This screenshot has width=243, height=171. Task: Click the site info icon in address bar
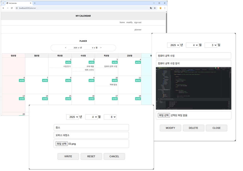pos(17,8)
